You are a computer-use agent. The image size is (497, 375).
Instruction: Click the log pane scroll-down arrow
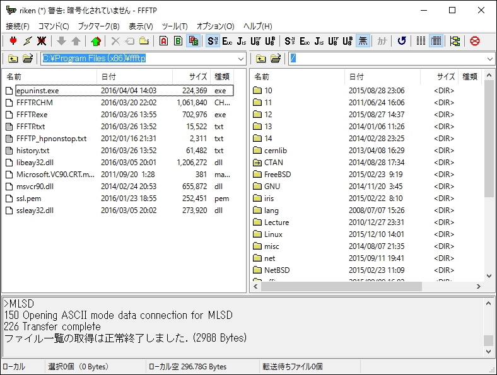[x=488, y=352]
